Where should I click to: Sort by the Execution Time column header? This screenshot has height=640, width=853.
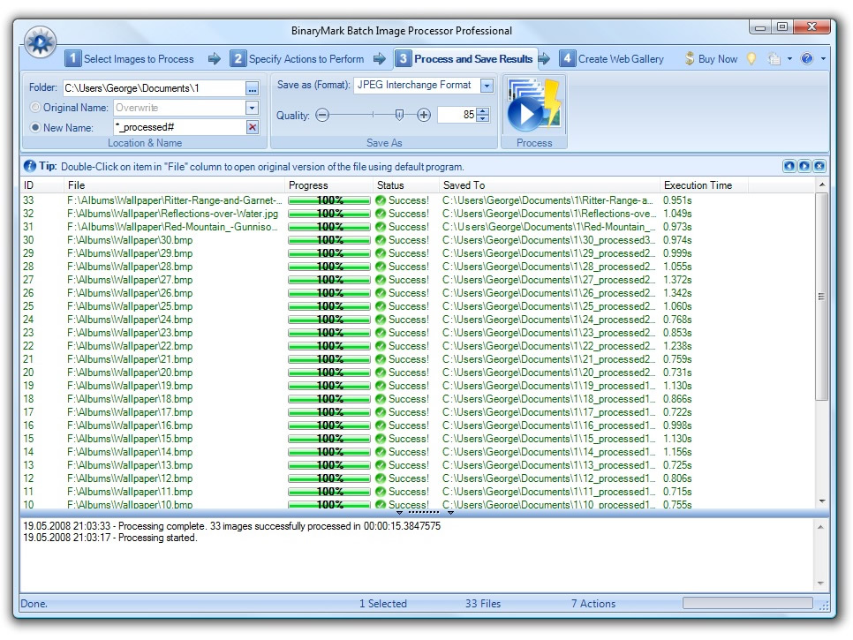coord(705,185)
